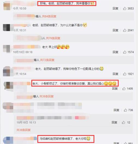The width and height of the screenshot is (138, 144).
Task: Reply to the comment posted 今天 10:50
Action: [x=115, y=8]
